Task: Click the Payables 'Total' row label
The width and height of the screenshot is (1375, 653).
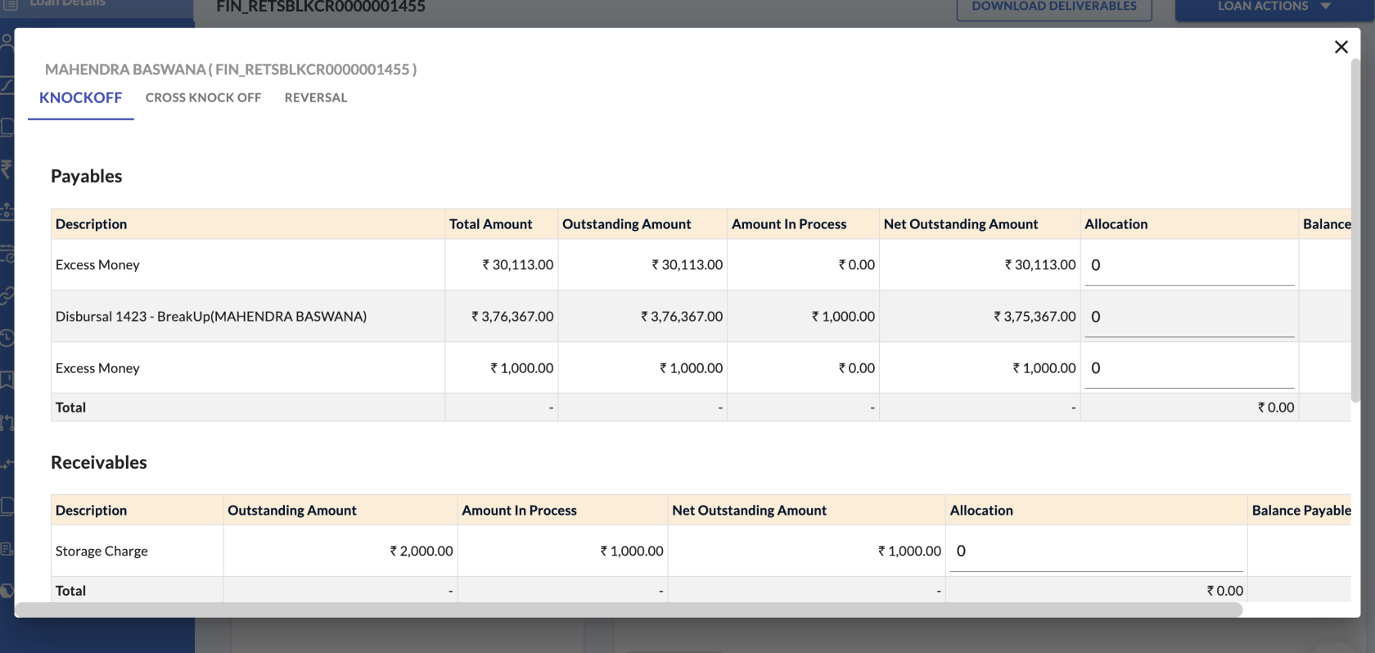Action: click(x=70, y=408)
